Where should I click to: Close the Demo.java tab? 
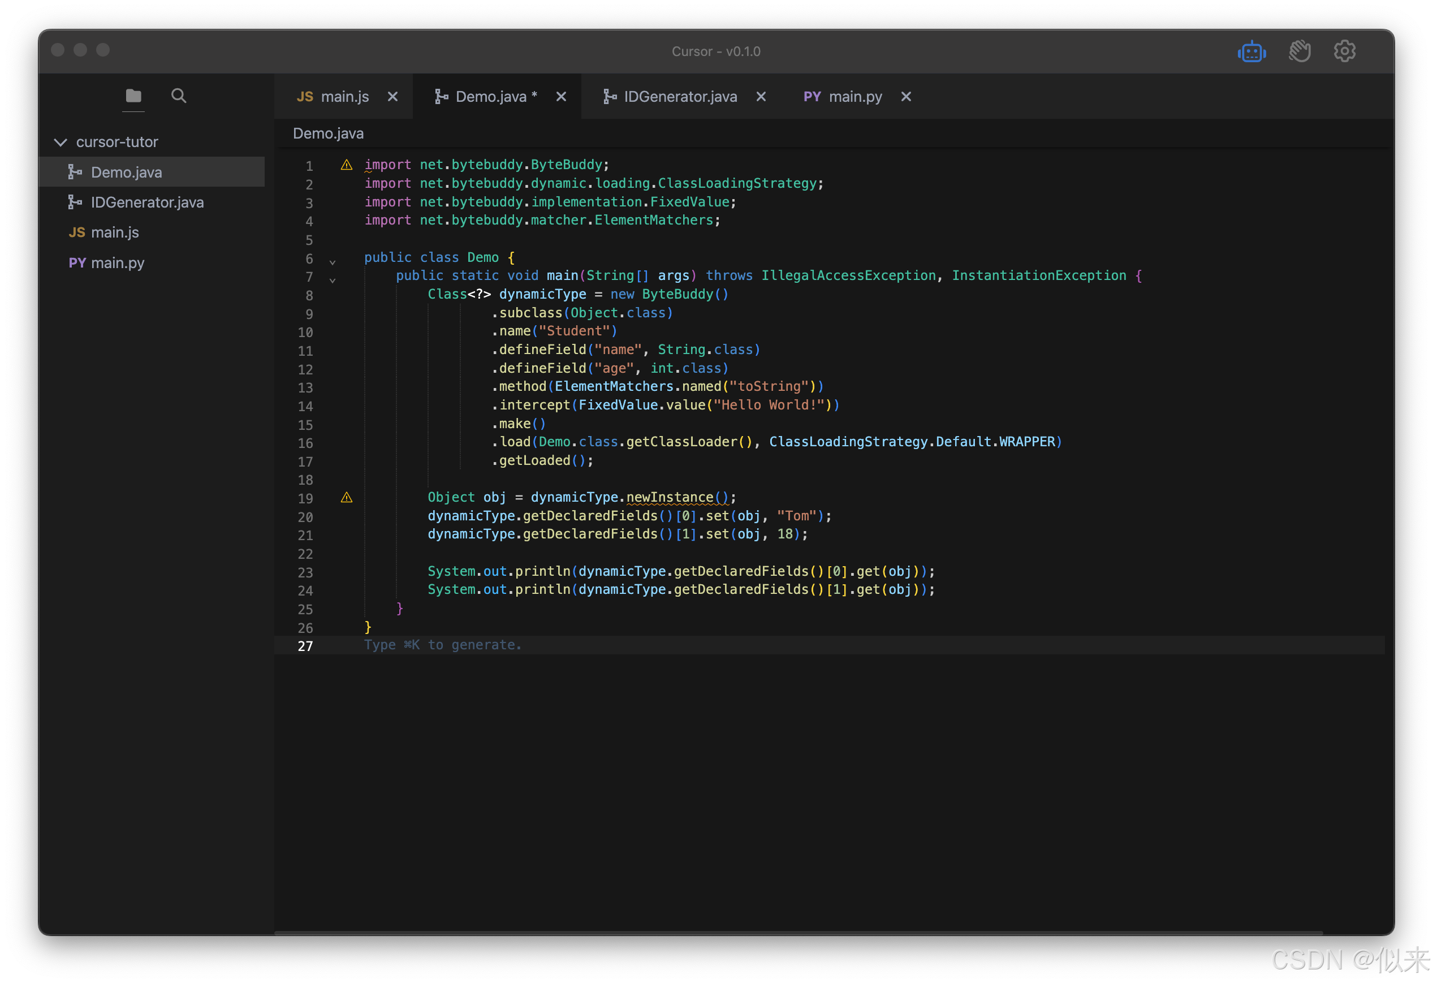[560, 97]
